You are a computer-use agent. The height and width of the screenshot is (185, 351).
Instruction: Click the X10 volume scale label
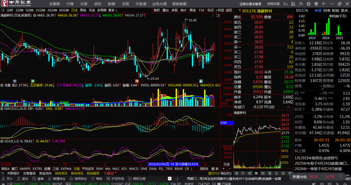224,104
